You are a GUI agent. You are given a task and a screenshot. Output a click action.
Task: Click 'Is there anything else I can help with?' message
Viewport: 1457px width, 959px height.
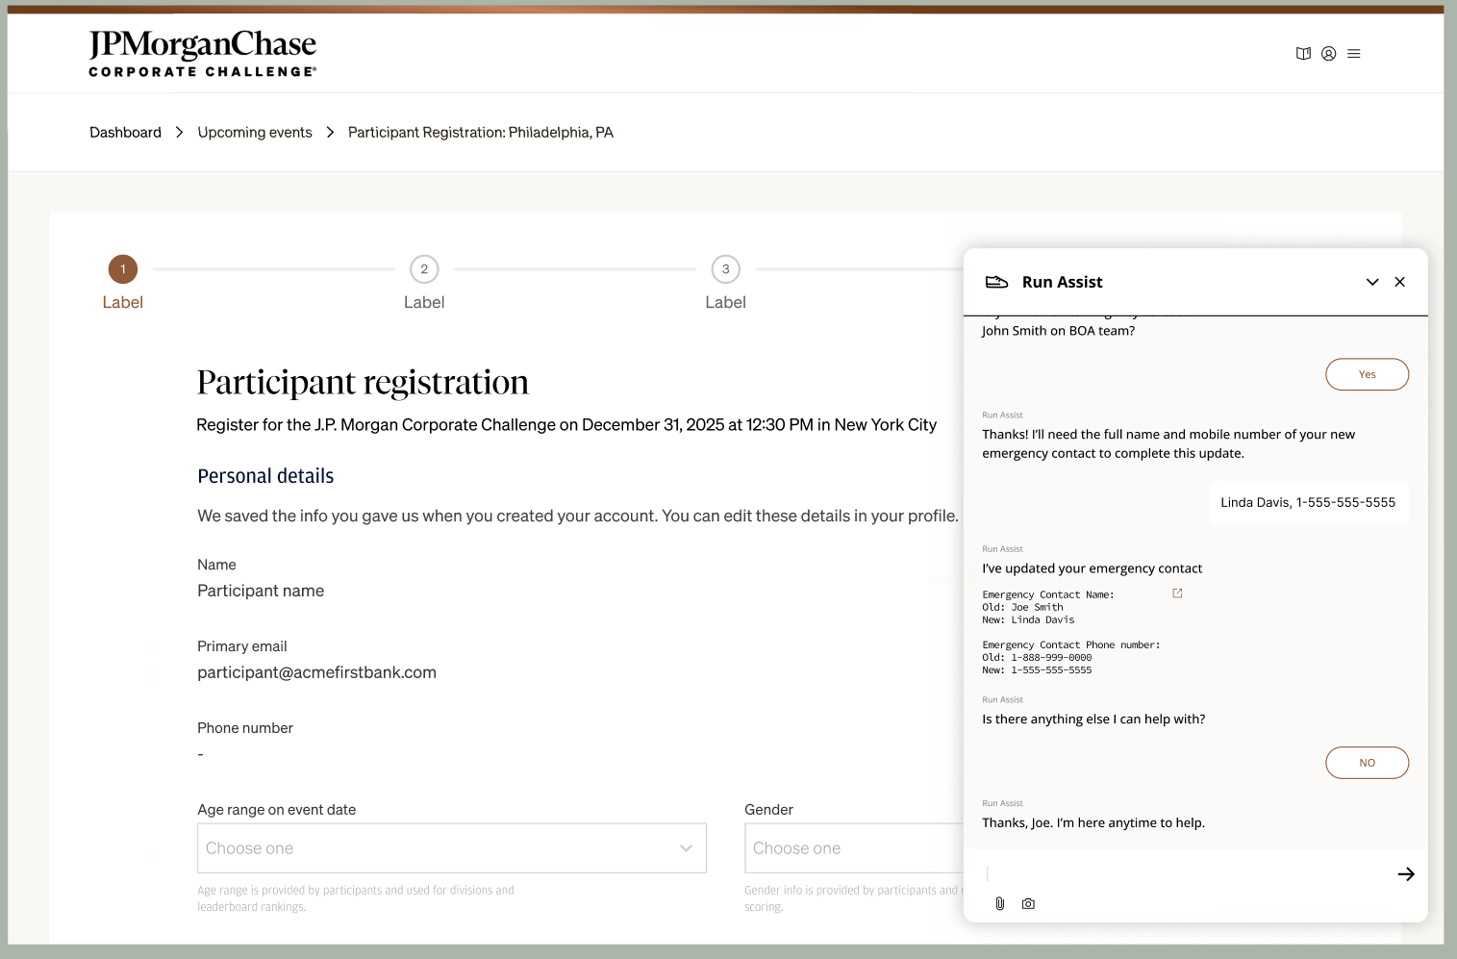coord(1093,719)
